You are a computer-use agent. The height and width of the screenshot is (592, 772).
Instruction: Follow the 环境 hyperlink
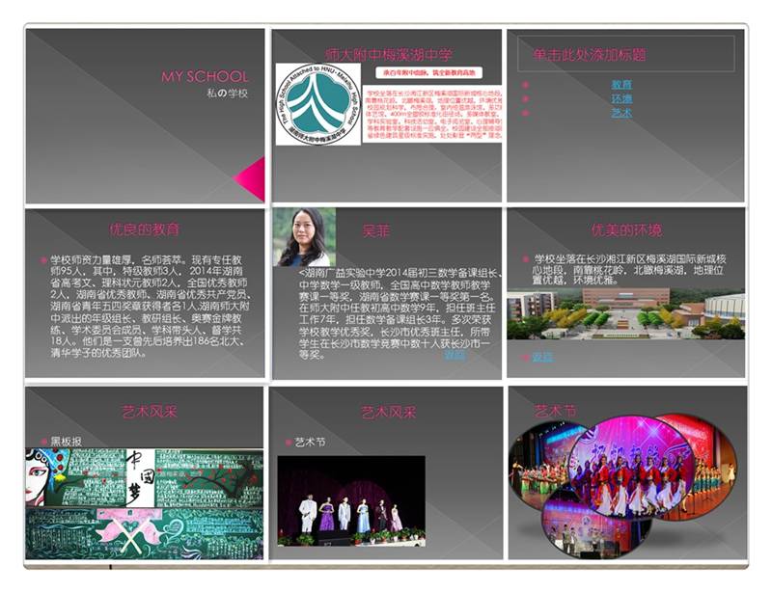coord(621,98)
